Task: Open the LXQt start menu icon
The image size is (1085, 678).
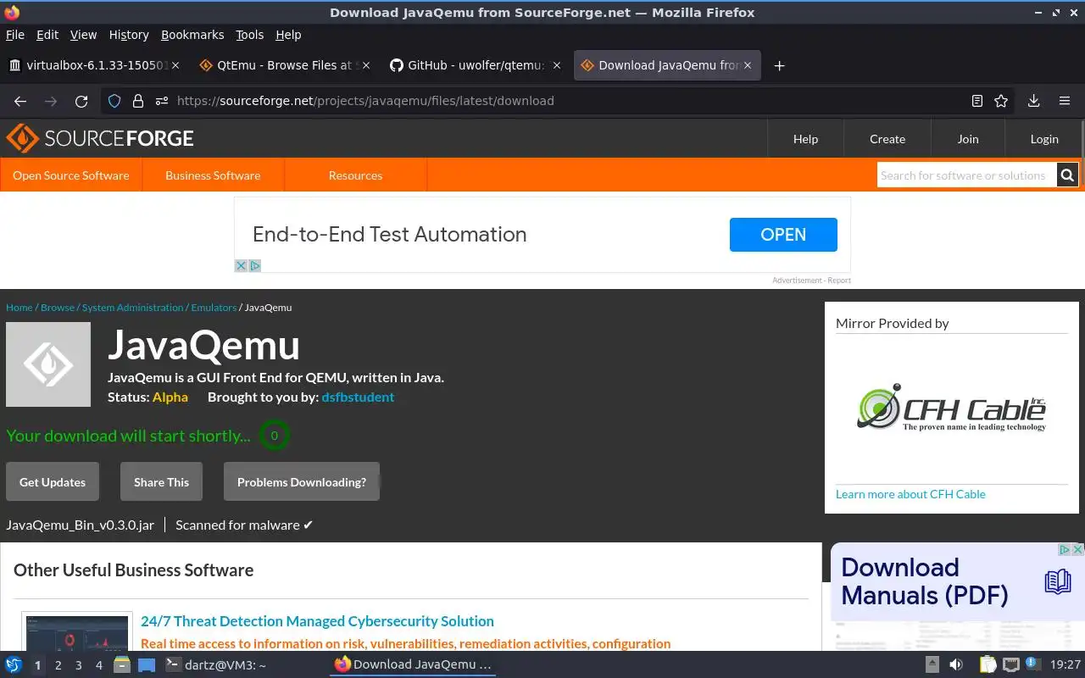Action: tap(14, 664)
